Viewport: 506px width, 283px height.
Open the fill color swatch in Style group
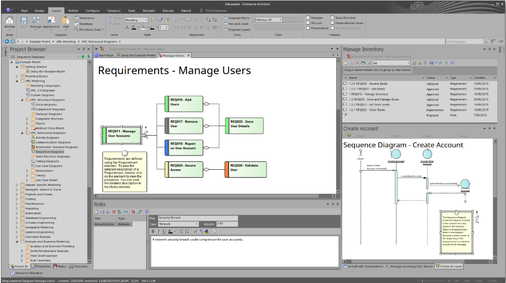(x=143, y=28)
